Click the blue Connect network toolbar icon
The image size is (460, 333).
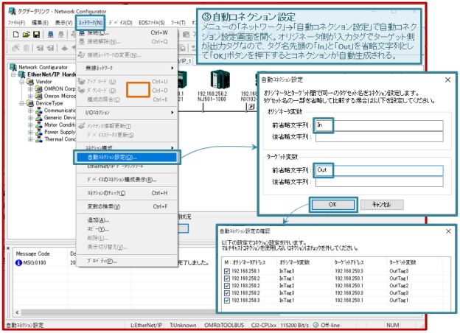pos(51,35)
